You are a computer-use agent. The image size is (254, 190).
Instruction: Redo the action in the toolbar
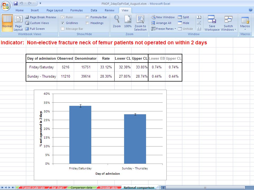(30, 3)
